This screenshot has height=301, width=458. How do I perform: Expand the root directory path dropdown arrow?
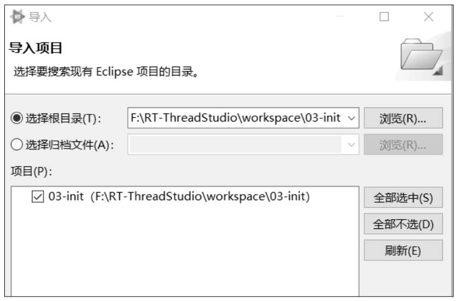351,118
